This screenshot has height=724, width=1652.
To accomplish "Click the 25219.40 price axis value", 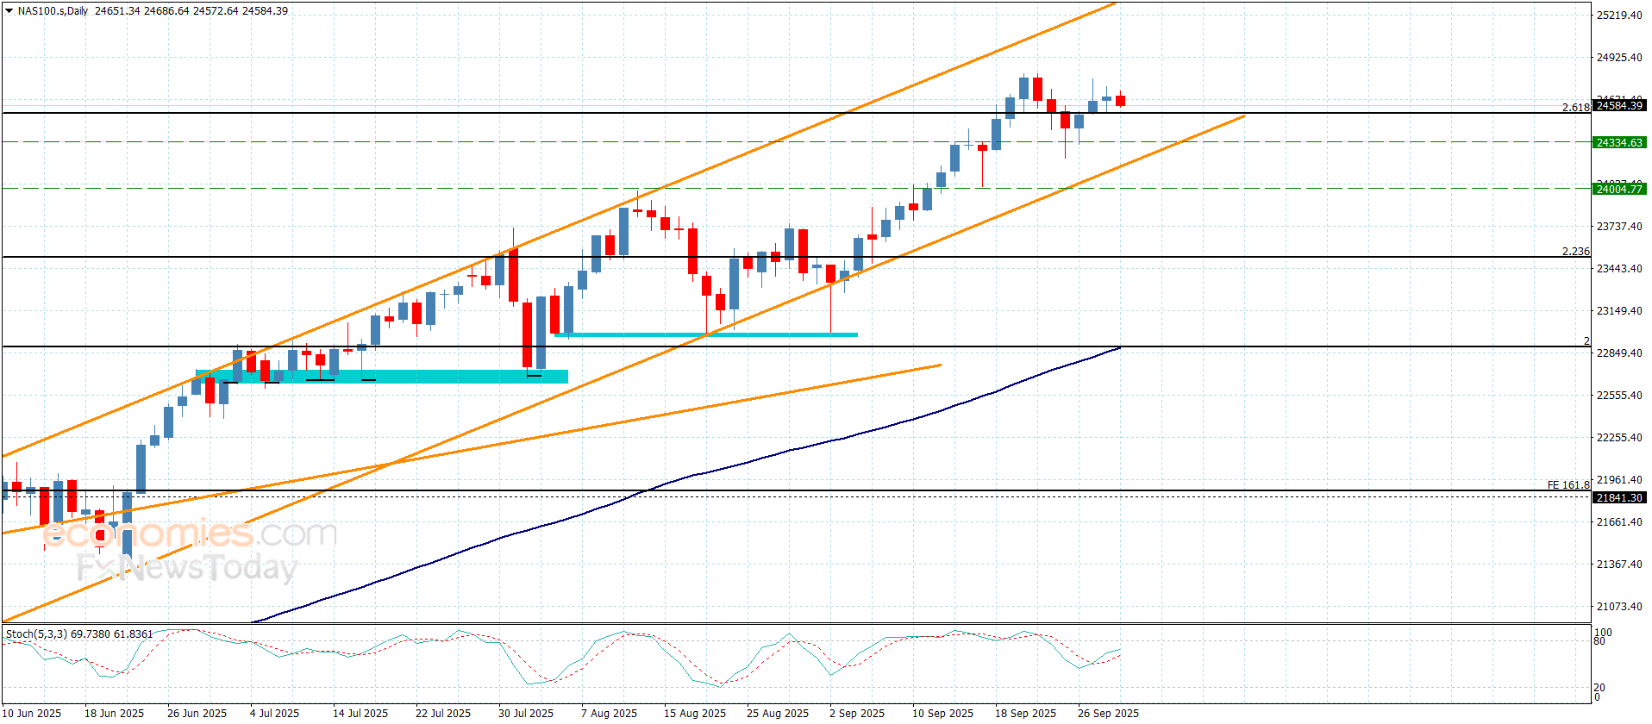I will pos(1619,16).
